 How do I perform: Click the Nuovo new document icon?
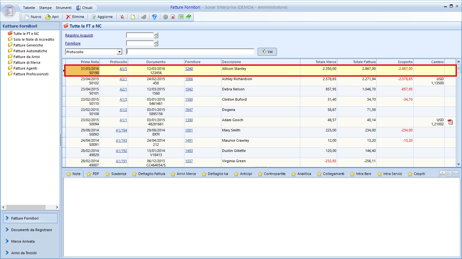(x=27, y=17)
